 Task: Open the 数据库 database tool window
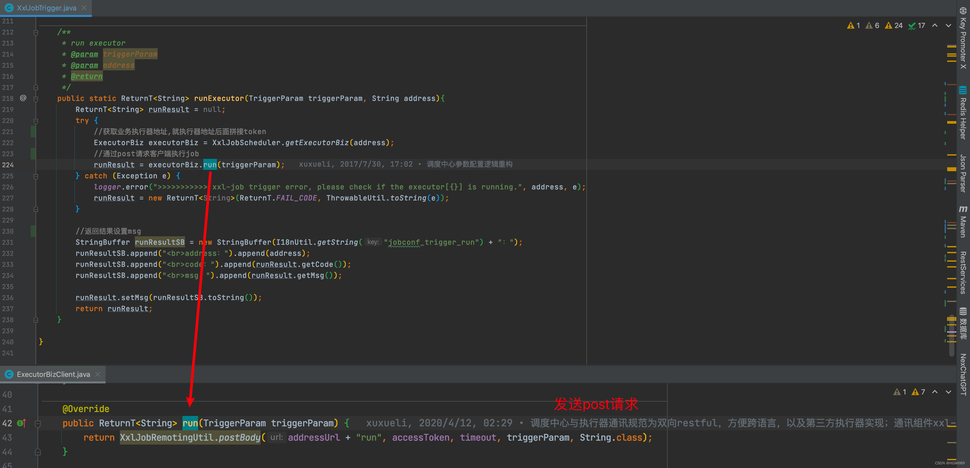[963, 323]
